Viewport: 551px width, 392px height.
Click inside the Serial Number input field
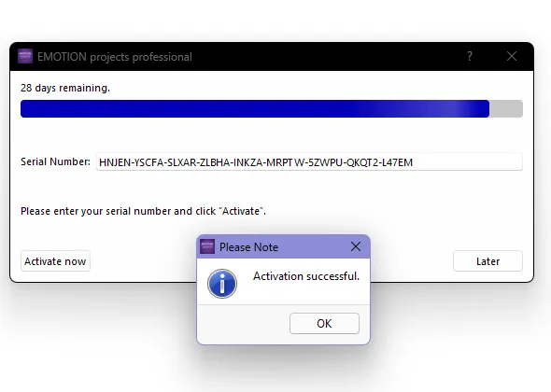click(309, 161)
